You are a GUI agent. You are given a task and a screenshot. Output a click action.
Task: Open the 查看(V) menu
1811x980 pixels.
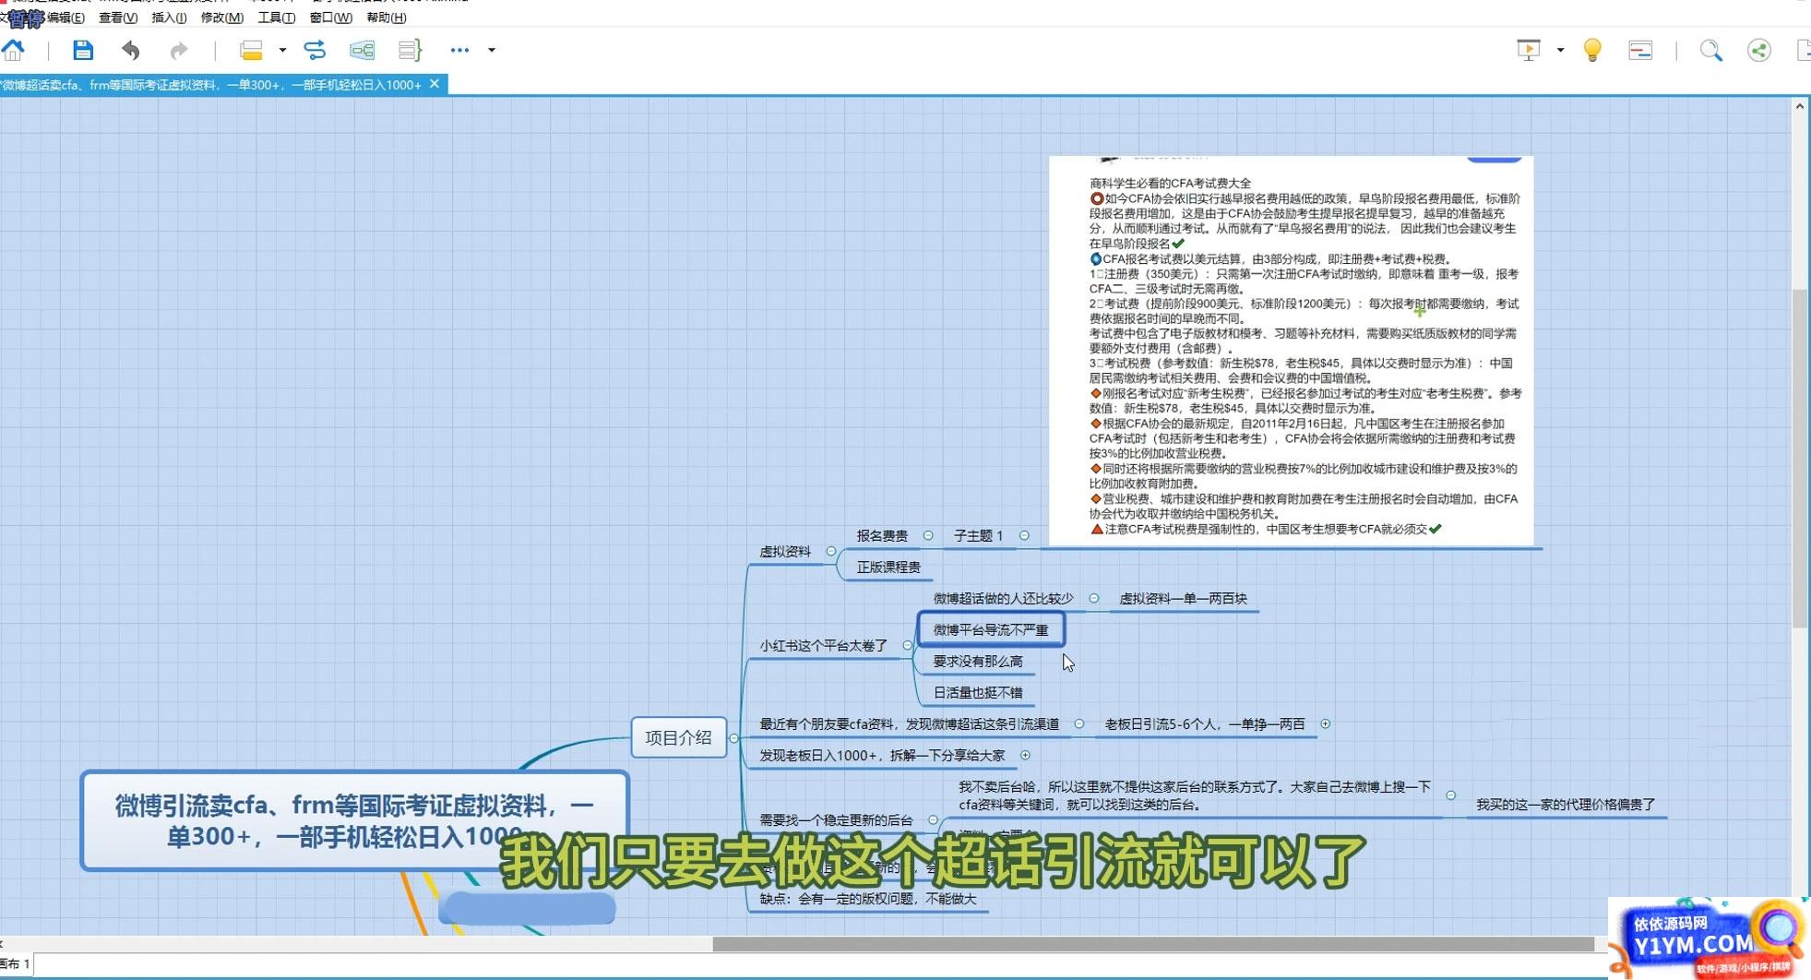point(118,18)
